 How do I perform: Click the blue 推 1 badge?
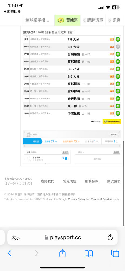[65, 158]
